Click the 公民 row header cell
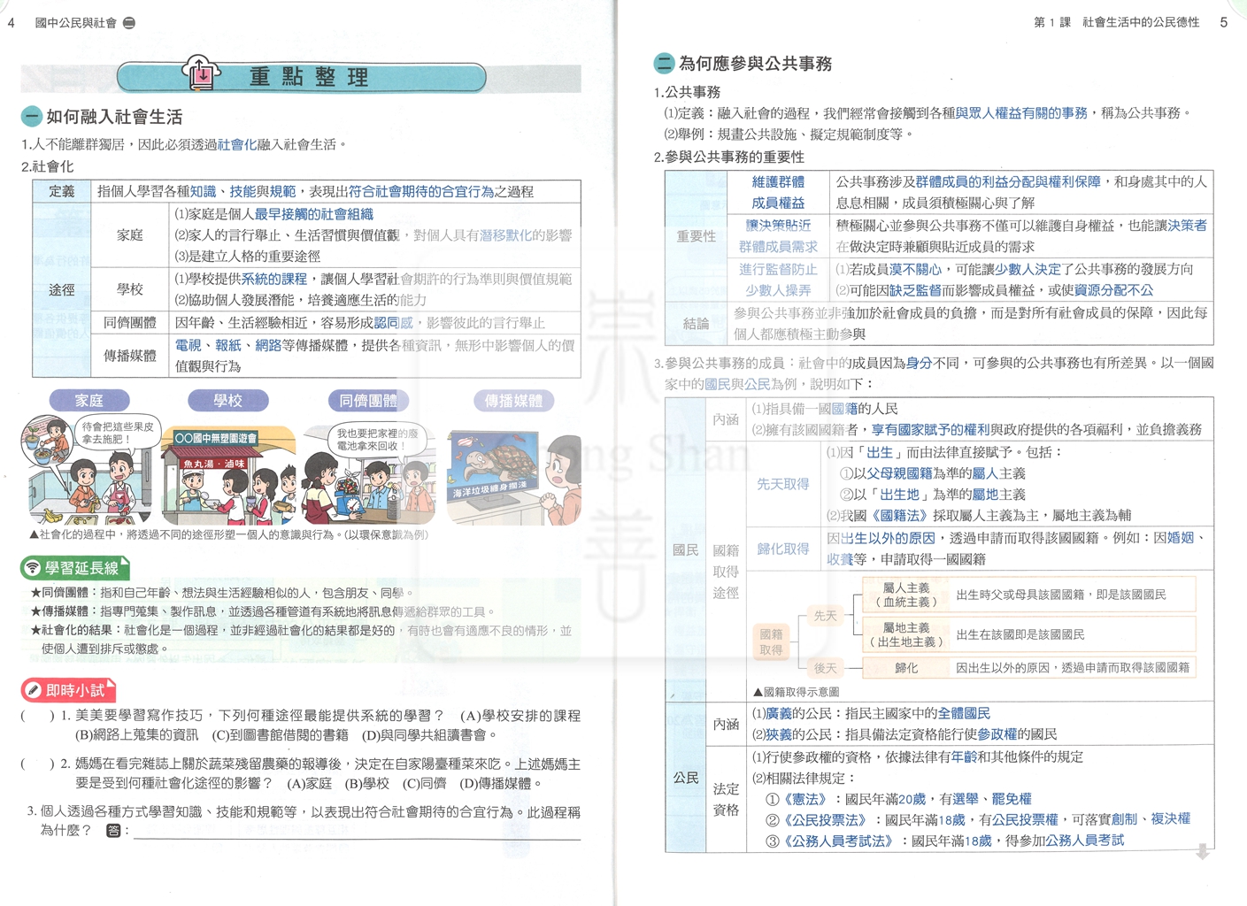Image resolution: width=1247 pixels, height=906 pixels. click(x=686, y=778)
